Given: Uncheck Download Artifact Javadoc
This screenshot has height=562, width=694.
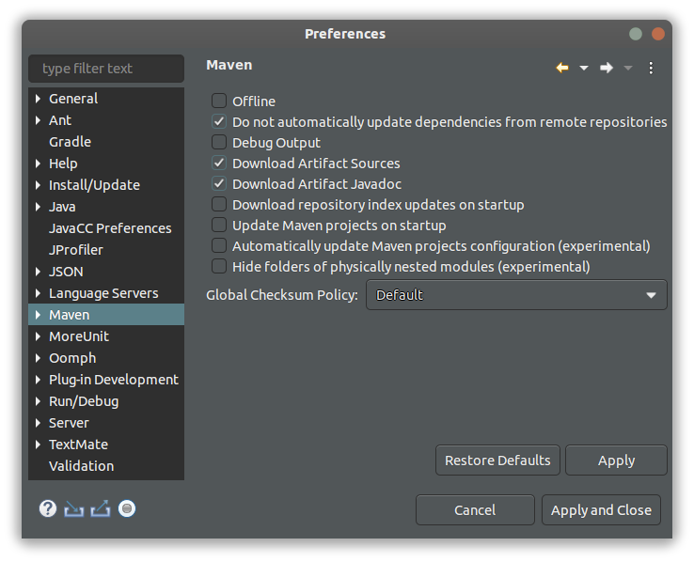Looking at the screenshot, I should [x=219, y=183].
